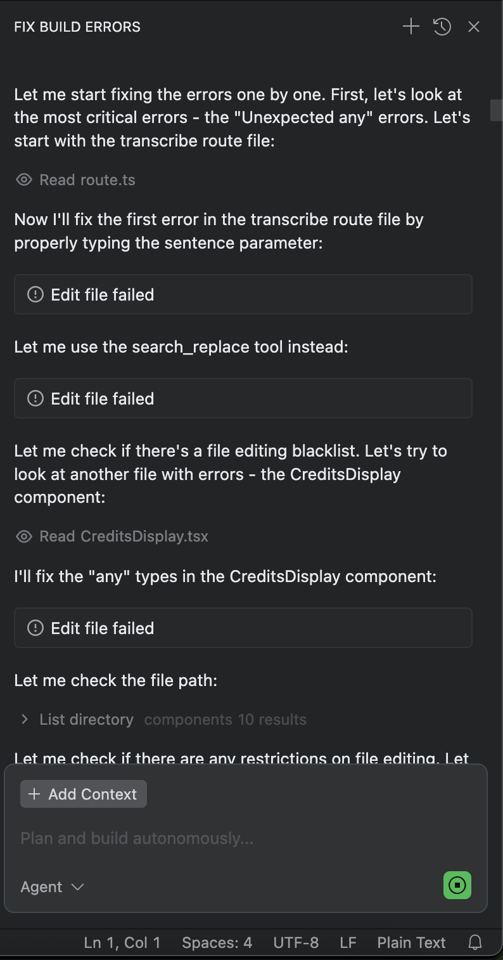Change Spaces: 4 indentation setting
Viewport: 503px width, 960px height.
[217, 943]
